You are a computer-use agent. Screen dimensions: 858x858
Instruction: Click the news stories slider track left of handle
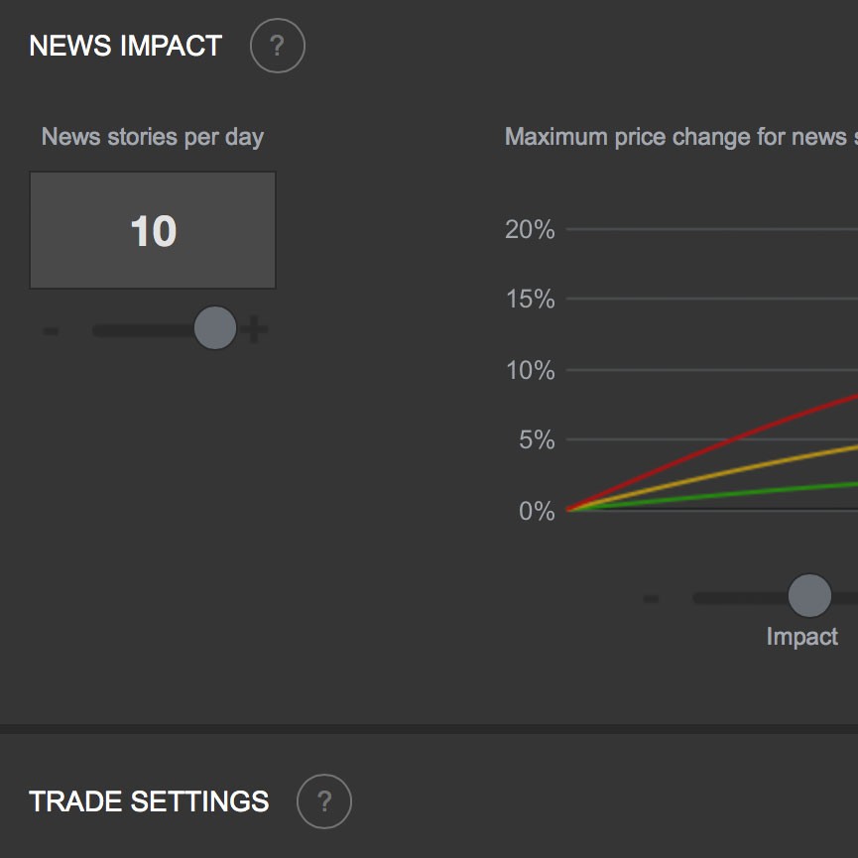(x=139, y=330)
